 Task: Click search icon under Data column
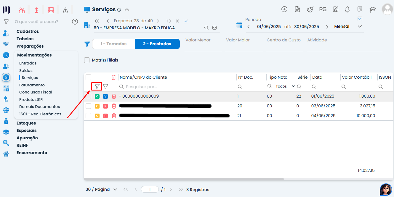click(314, 87)
